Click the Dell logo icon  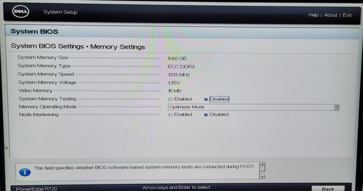[20, 12]
